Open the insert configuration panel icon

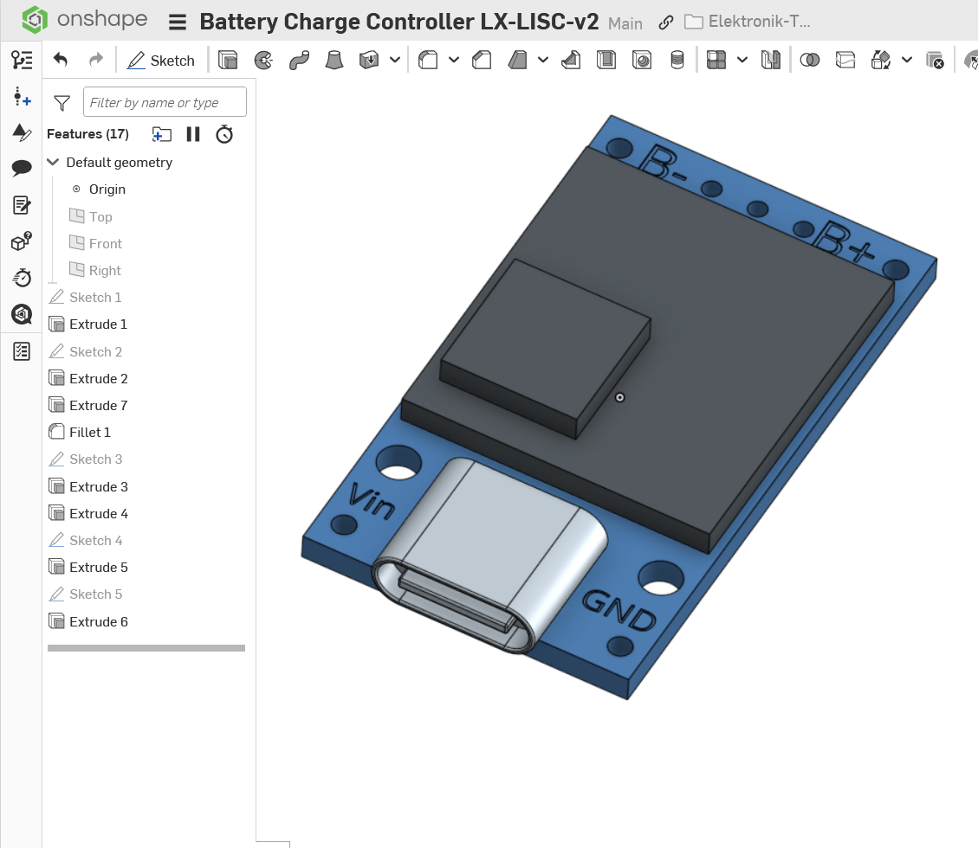tap(22, 97)
